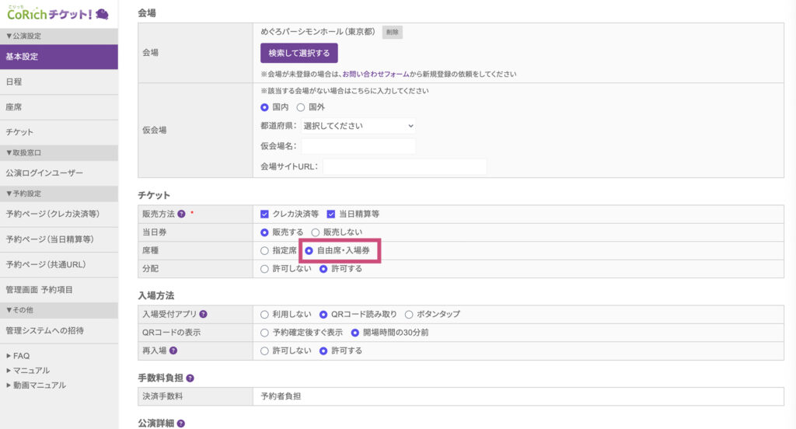
Task: Click the 仮会場名 text field
Action: pos(358,146)
